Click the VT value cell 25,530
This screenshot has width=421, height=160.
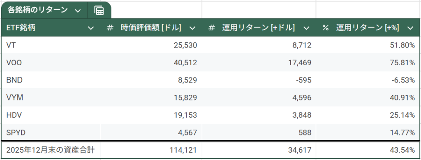coord(151,45)
